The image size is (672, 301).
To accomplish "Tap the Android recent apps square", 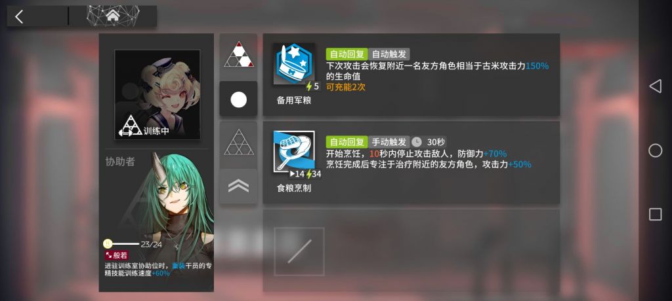I will point(655,214).
